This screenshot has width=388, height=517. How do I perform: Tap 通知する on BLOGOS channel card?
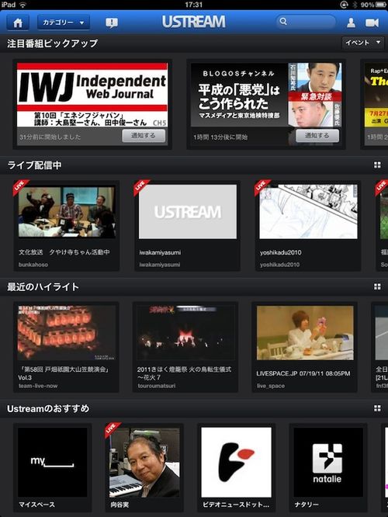coord(317,136)
